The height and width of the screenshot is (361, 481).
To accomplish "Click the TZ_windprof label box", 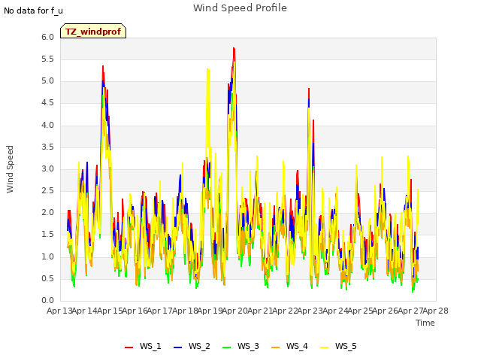I will tap(93, 31).
